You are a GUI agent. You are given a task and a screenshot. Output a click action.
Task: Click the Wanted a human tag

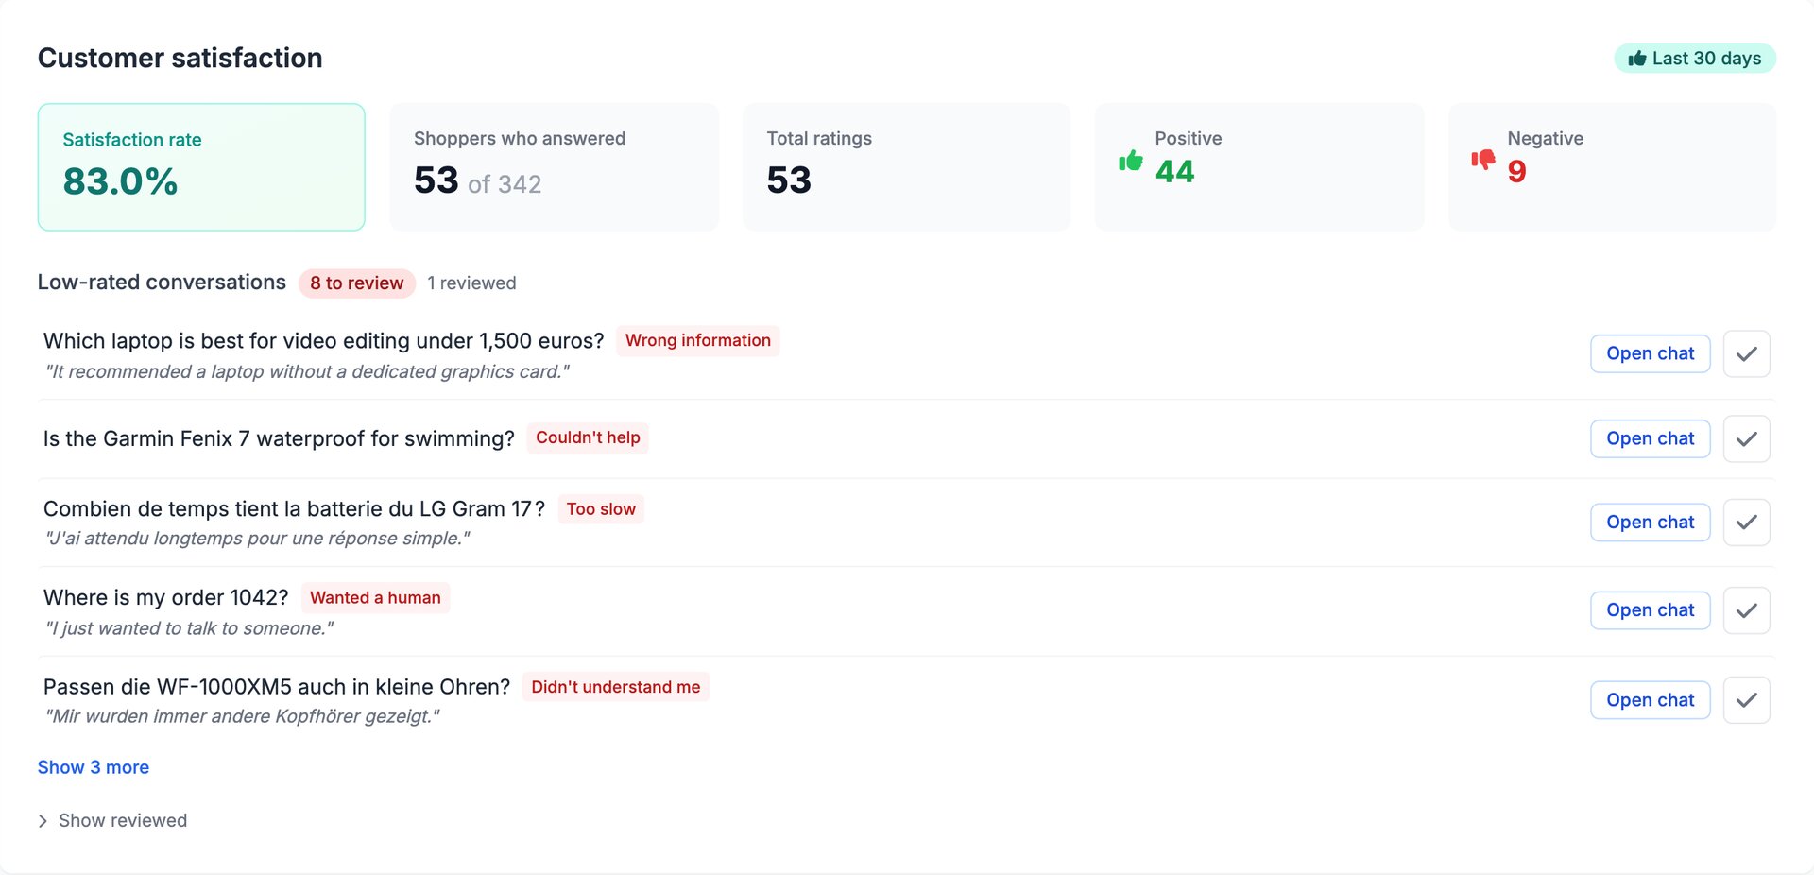[x=375, y=598]
